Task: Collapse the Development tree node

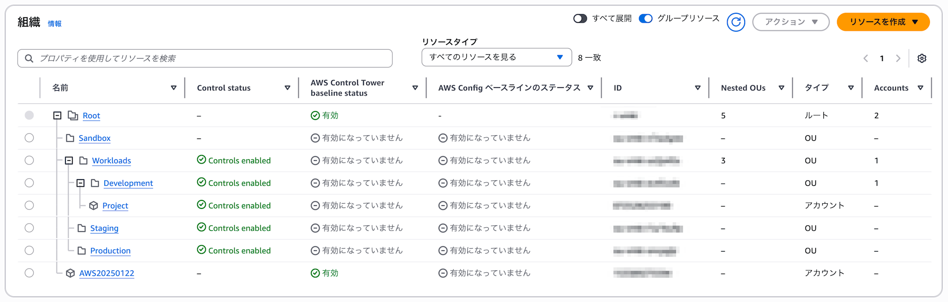Action: tap(81, 183)
